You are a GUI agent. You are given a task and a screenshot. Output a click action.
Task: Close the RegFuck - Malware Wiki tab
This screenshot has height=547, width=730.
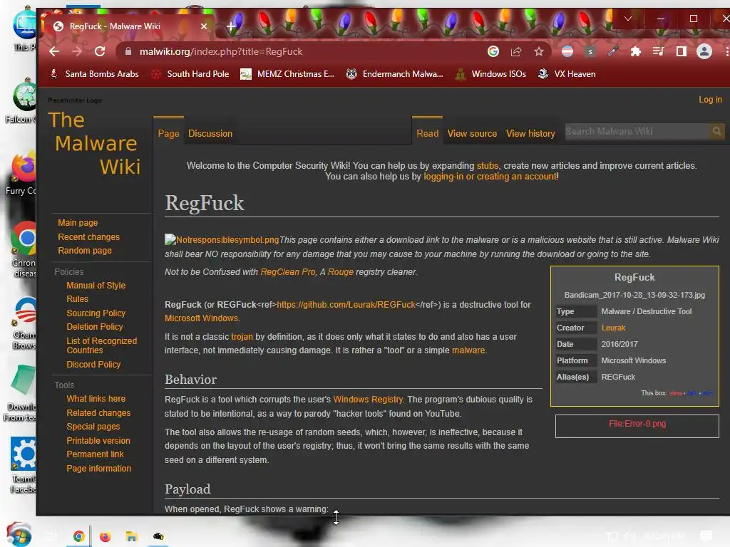point(204,26)
